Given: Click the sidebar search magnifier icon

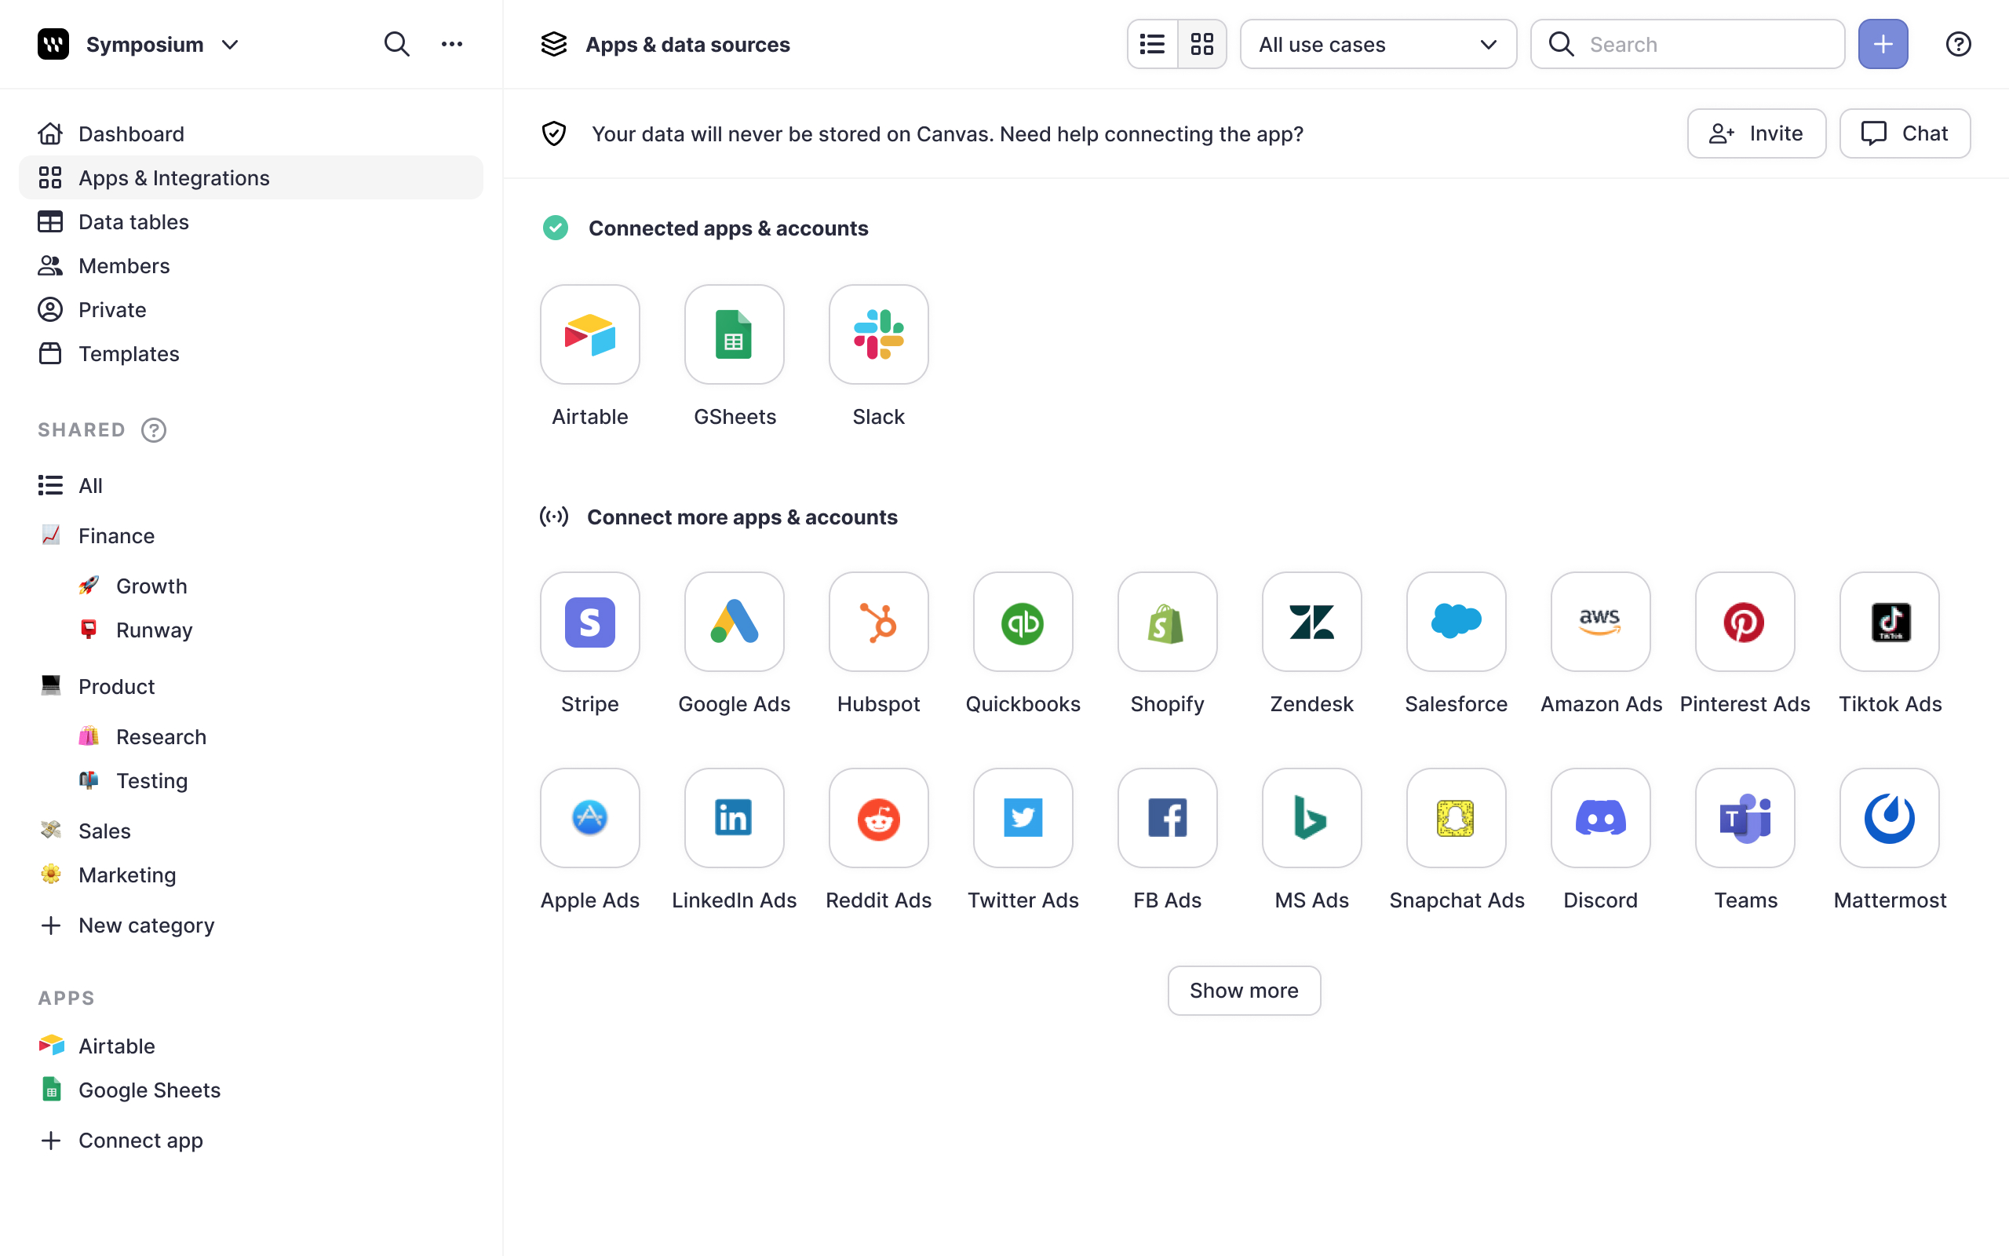Looking at the screenshot, I should click(x=397, y=44).
